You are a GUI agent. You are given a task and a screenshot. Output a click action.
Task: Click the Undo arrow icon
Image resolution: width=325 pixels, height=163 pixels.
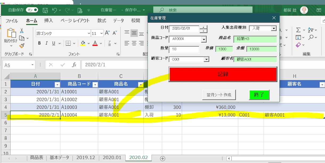[54, 10]
